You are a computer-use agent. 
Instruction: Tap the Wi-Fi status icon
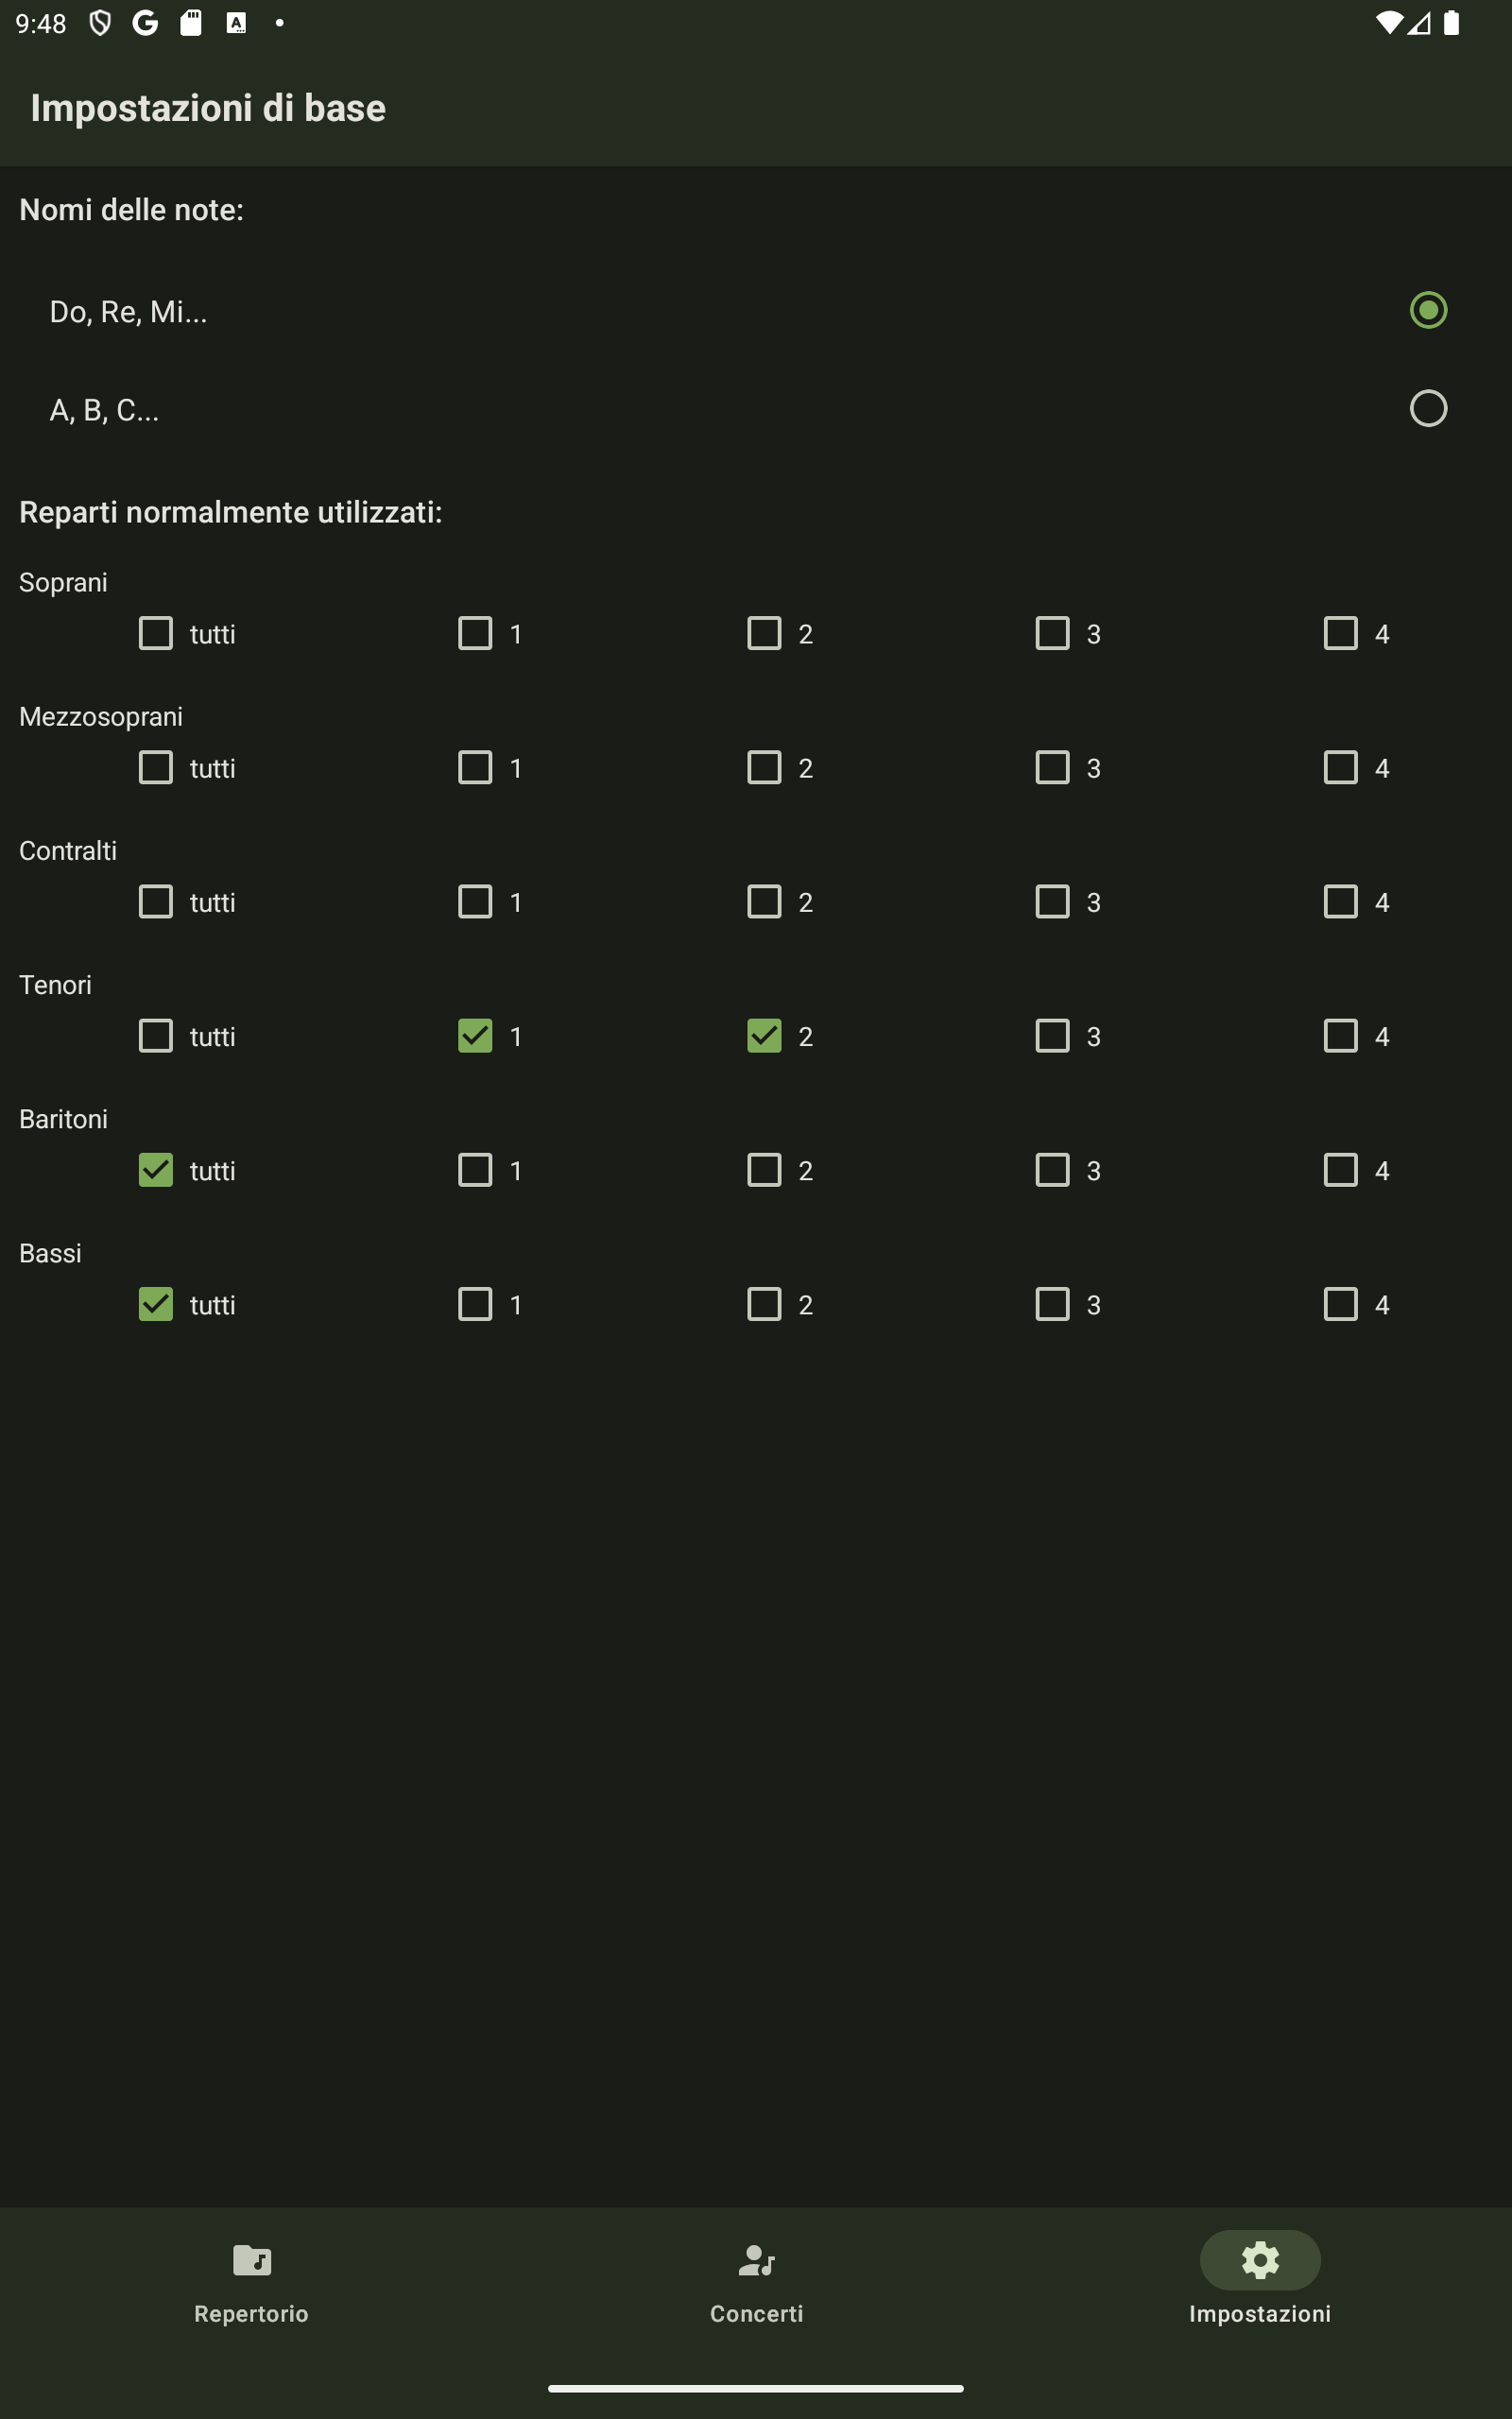click(x=1388, y=23)
